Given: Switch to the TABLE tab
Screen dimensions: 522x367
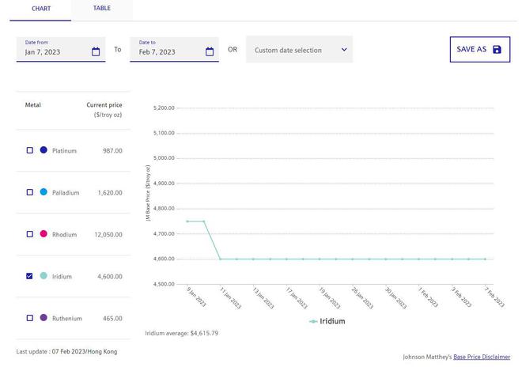Looking at the screenshot, I should pos(102,9).
